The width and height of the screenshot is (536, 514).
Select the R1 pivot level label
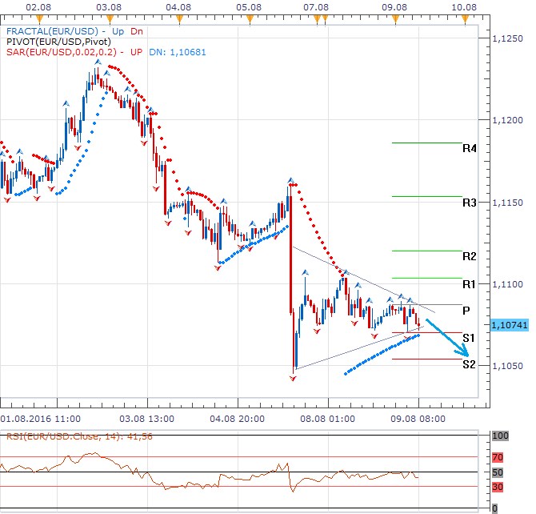(469, 284)
